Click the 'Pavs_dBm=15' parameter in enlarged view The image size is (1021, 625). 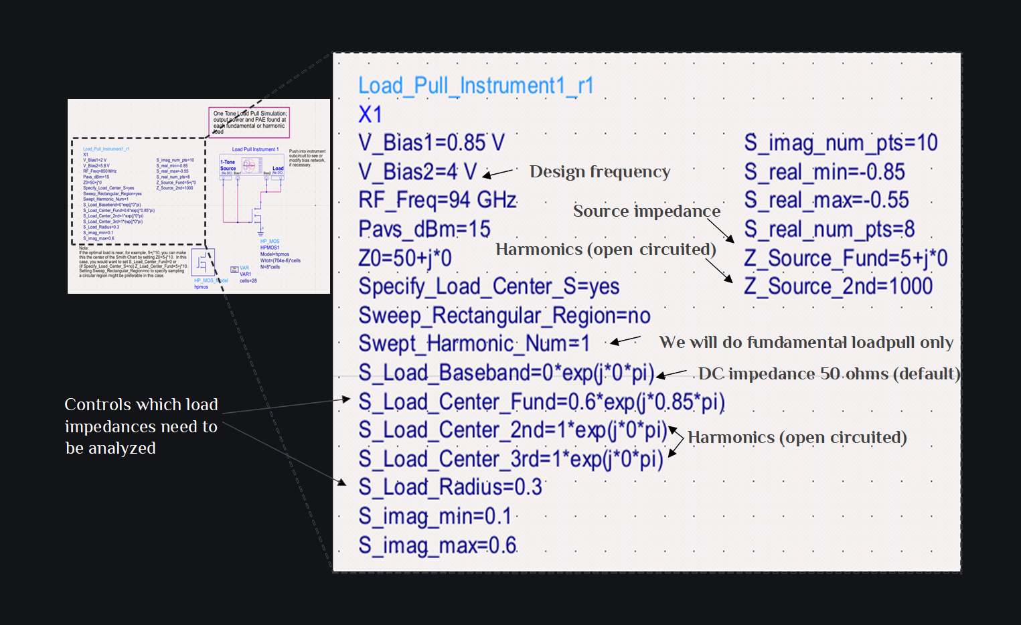(x=424, y=229)
